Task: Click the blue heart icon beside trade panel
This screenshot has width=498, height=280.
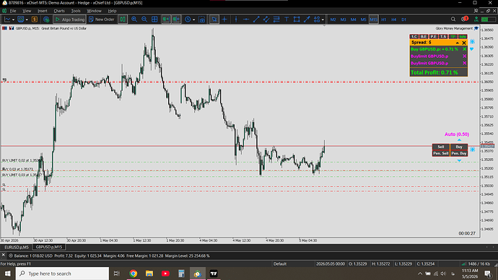Action: click(x=471, y=49)
